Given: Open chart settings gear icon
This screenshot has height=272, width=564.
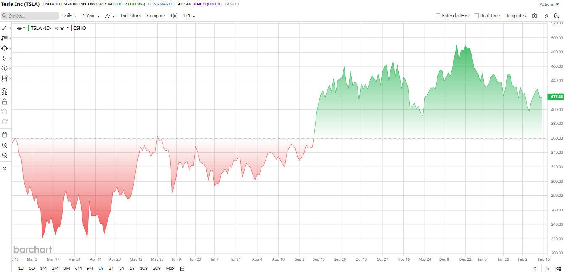Looking at the screenshot, I should tap(535, 16).
